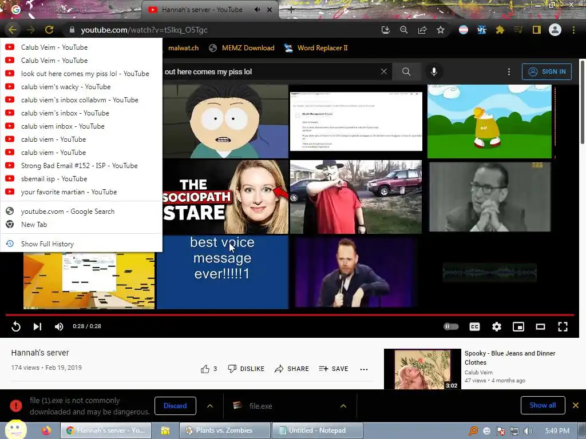Click the install app icon in address bar

385,30
